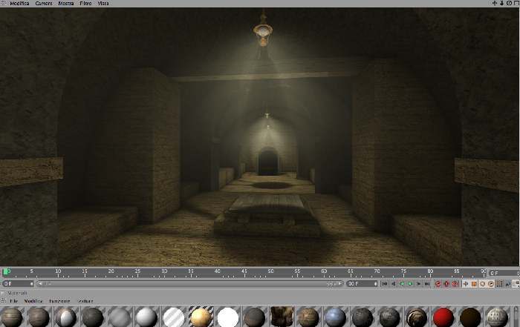Select the plain light gray shaded material
Viewport: 520px width, 327px height.
pyautogui.click(x=146, y=317)
